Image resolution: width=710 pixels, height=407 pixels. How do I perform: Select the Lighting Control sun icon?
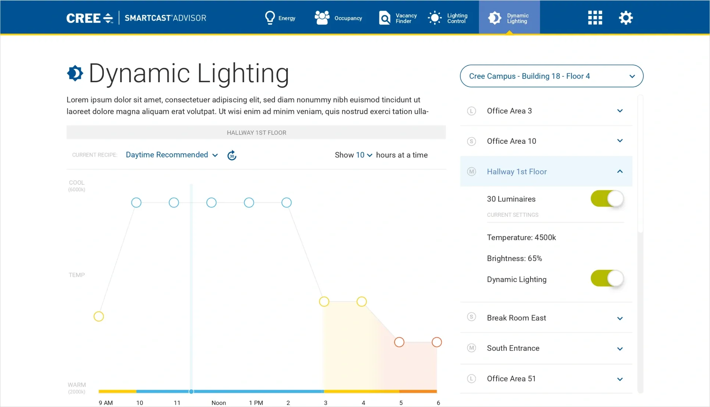[x=435, y=17]
